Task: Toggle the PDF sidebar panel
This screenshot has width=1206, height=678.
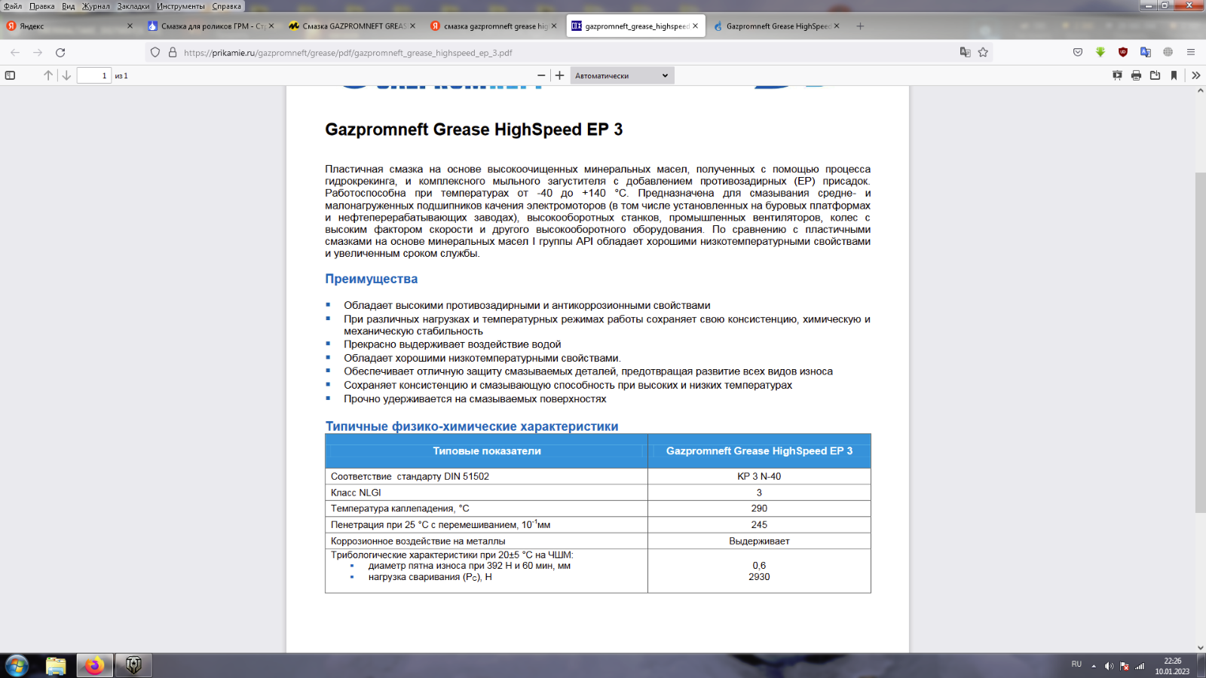Action: point(10,75)
